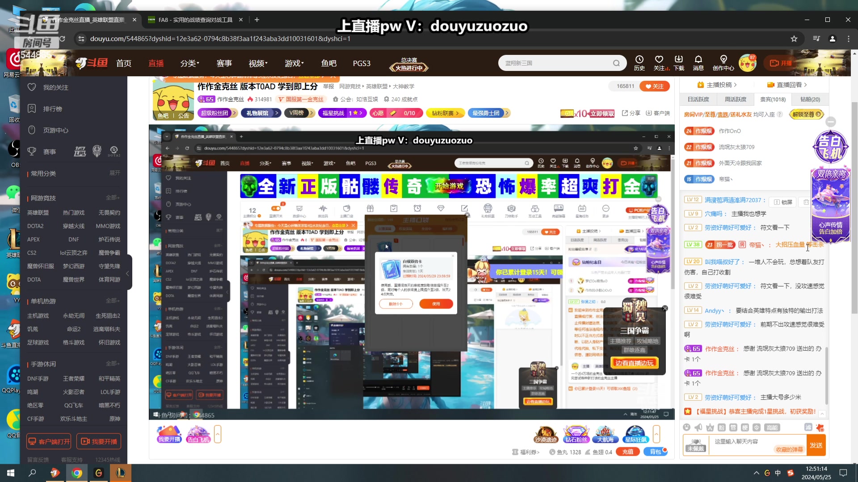
Task: Click the 梗 meme icon
Action: coord(745,427)
